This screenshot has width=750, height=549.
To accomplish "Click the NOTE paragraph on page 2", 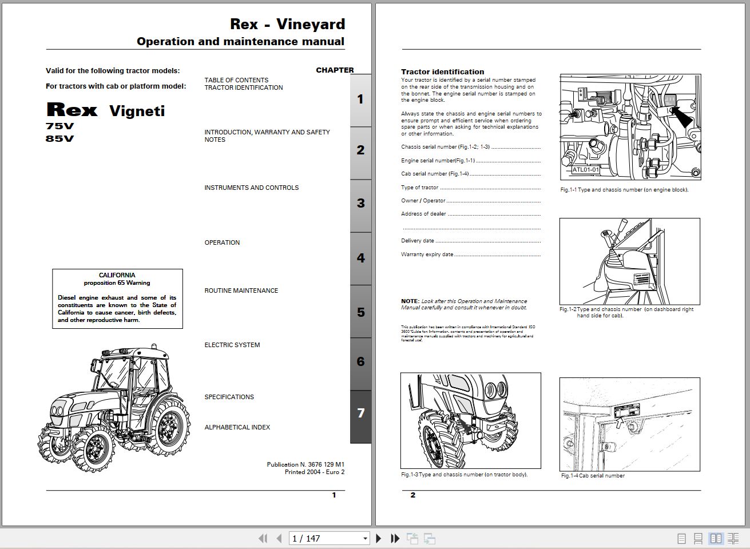I will [464, 304].
